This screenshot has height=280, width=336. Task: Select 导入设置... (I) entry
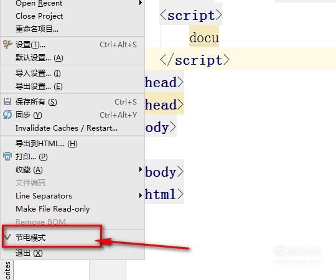pyautogui.click(x=38, y=73)
